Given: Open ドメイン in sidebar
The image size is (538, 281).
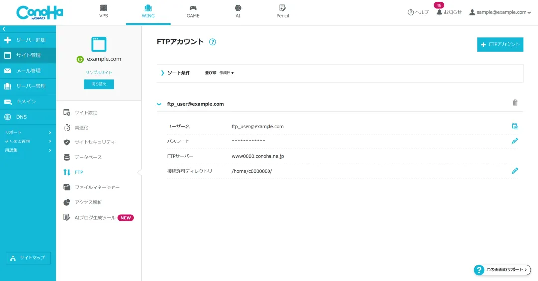Looking at the screenshot, I should [x=28, y=102].
